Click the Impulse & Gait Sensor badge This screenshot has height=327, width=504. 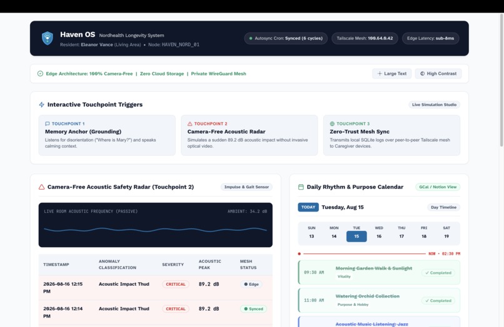tap(246, 187)
